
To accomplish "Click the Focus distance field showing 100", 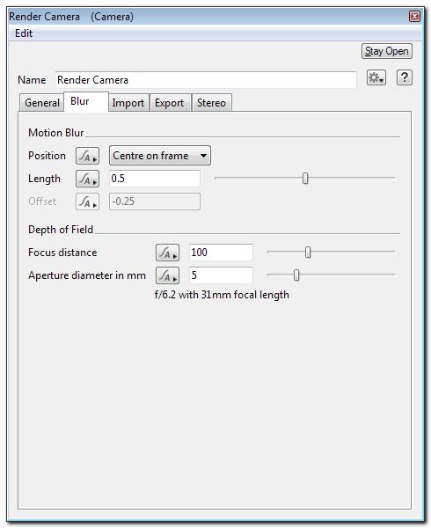I will pos(221,253).
